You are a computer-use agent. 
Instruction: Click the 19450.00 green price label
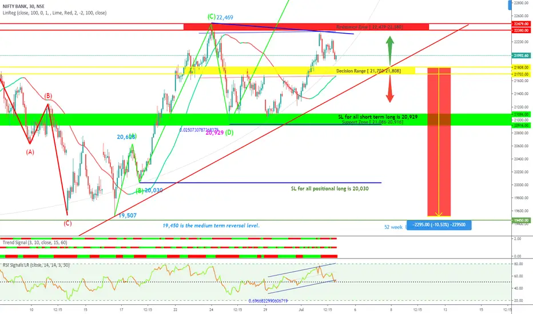pyautogui.click(x=521, y=220)
